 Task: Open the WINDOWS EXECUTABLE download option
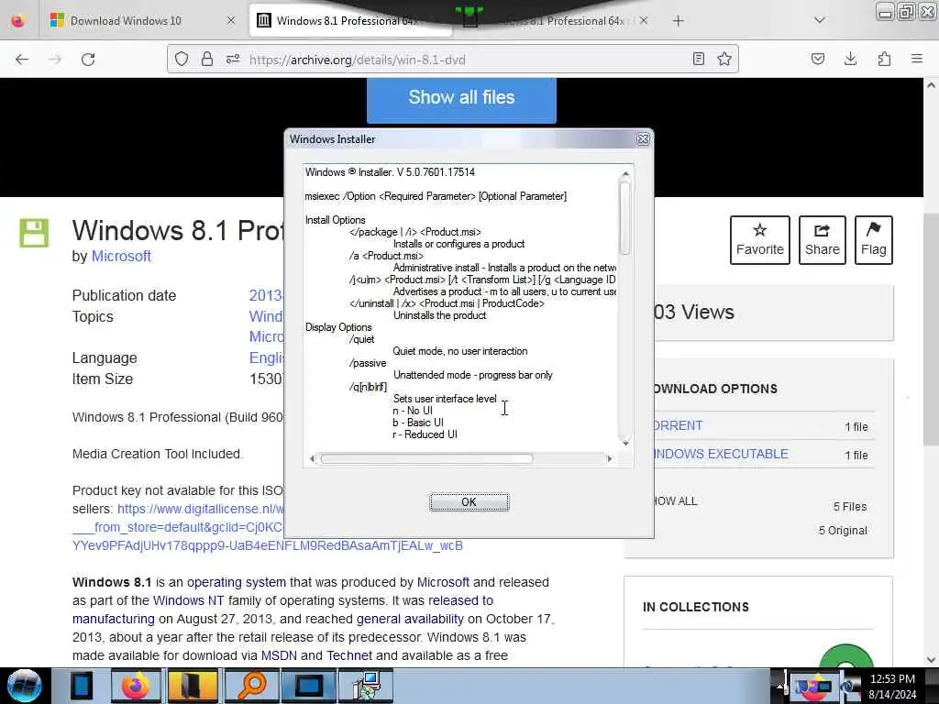(x=721, y=454)
